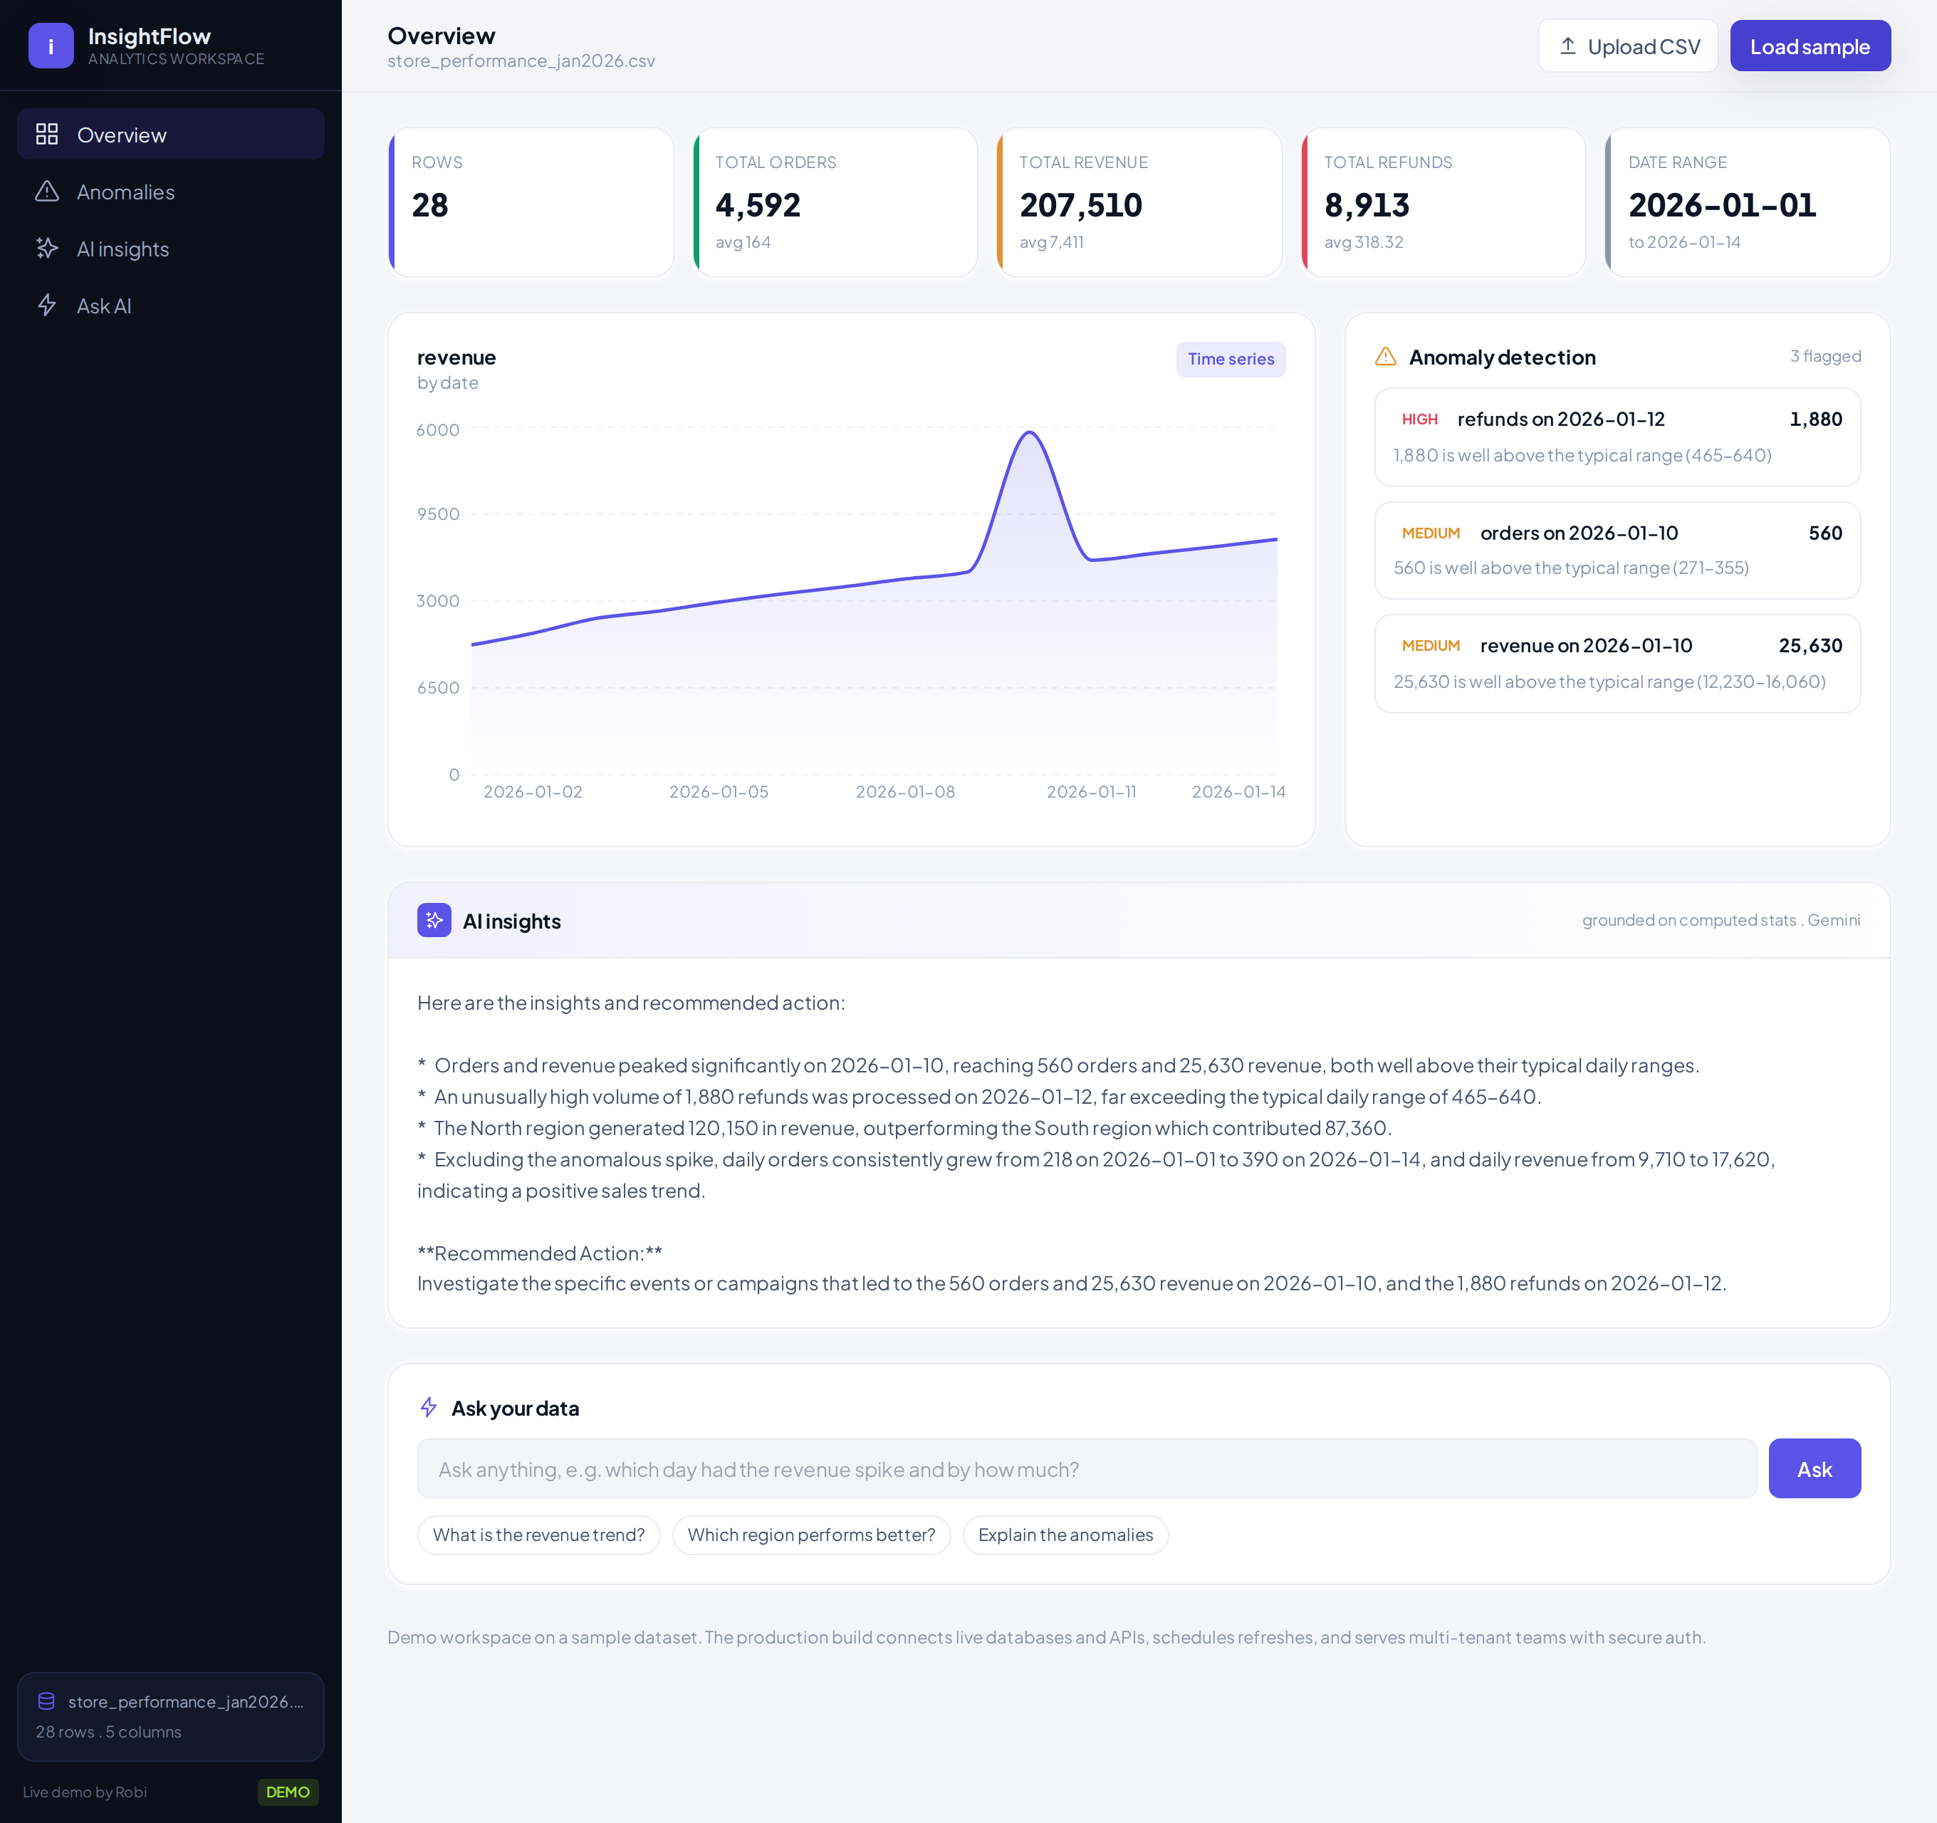
Task: Click the Ask AI lightning icon in sidebar
Action: point(47,306)
